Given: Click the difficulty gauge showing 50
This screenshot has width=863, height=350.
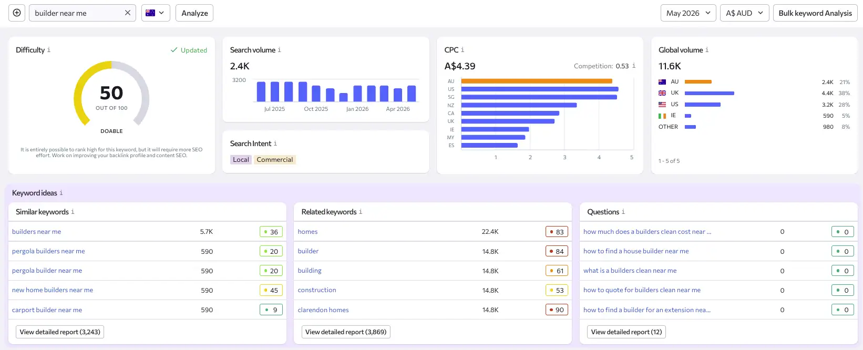Looking at the screenshot, I should pos(111,95).
